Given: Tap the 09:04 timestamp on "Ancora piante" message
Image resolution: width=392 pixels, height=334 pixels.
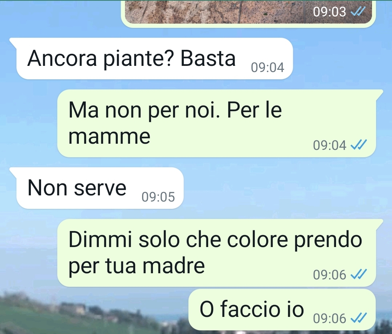Looking at the screenshot, I should pyautogui.click(x=267, y=67).
